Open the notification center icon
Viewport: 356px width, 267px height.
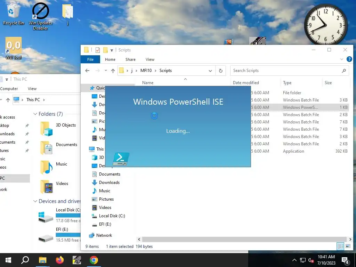(x=345, y=260)
